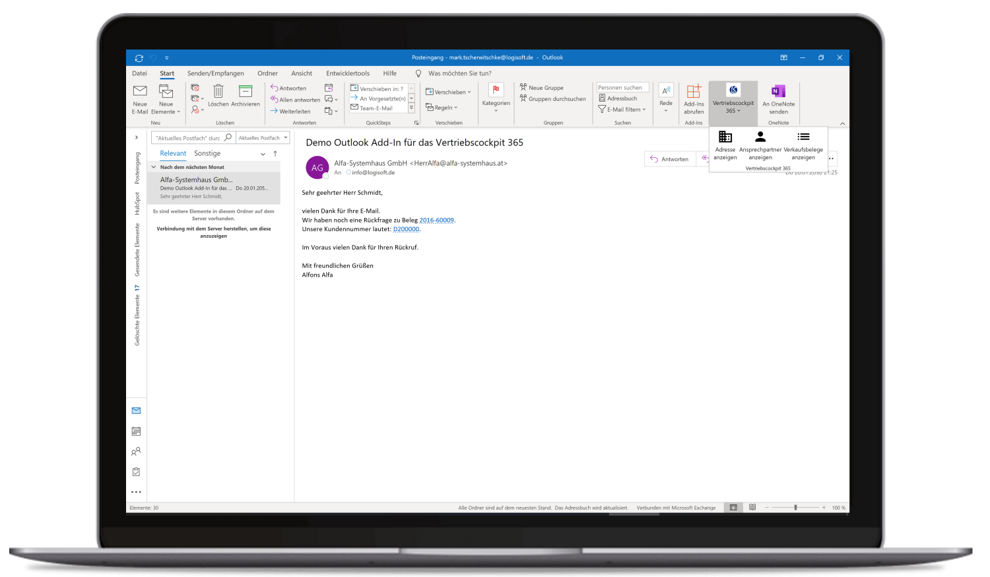
Task: Click Verkaufsbelege anzeigen
Action: point(803,145)
